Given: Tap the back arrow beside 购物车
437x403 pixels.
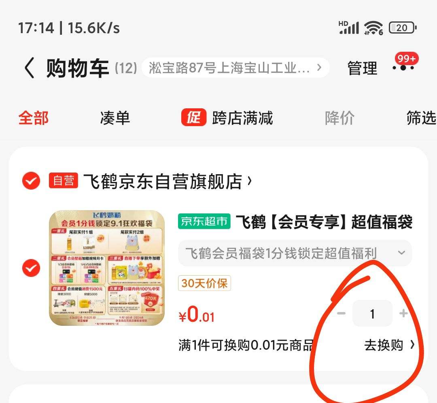Looking at the screenshot, I should coord(30,68).
